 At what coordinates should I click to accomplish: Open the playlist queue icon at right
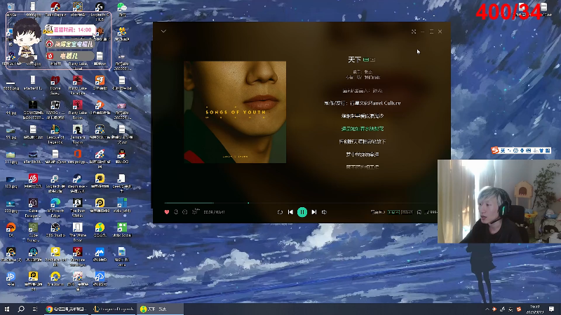(x=431, y=212)
